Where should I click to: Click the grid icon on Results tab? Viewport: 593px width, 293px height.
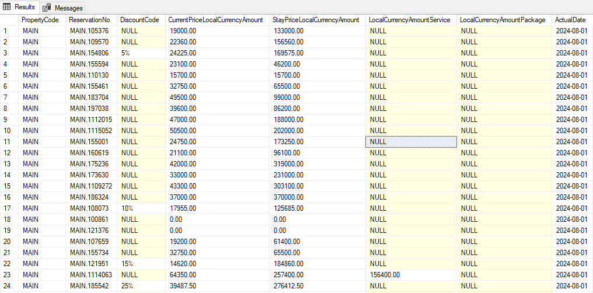point(8,8)
